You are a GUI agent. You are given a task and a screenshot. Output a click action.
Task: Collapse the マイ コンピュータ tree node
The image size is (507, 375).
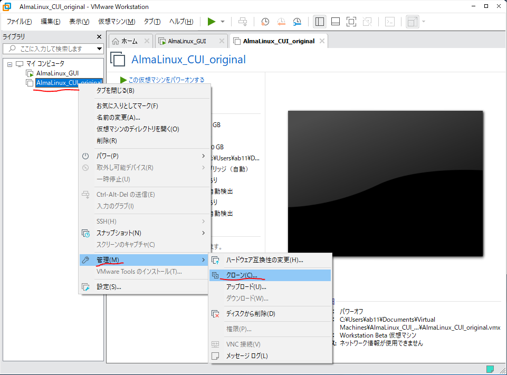point(9,64)
